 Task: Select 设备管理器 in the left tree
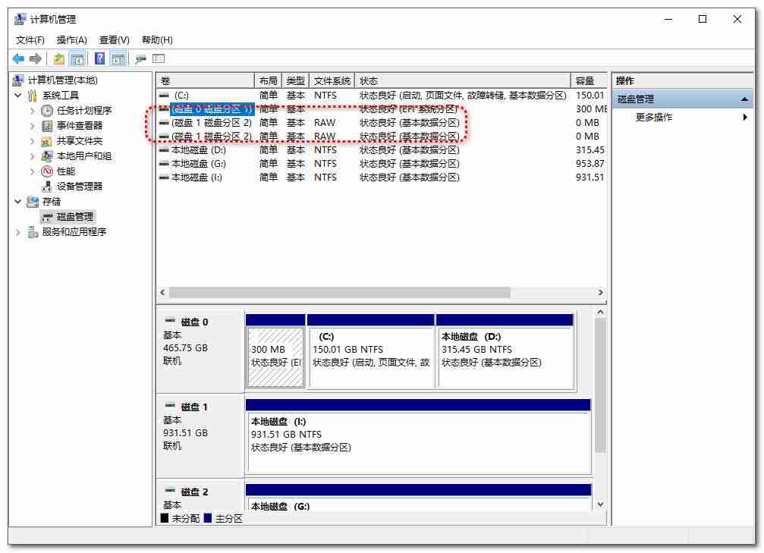click(x=79, y=187)
